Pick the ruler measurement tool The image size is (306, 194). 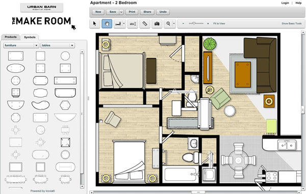tap(145, 24)
